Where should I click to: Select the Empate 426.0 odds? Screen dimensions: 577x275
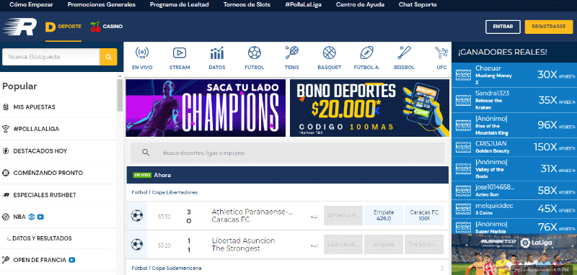384,215
